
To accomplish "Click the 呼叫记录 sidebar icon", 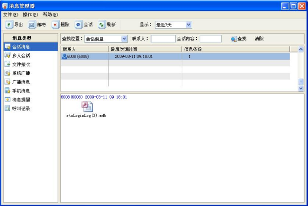I will click(x=7, y=108).
